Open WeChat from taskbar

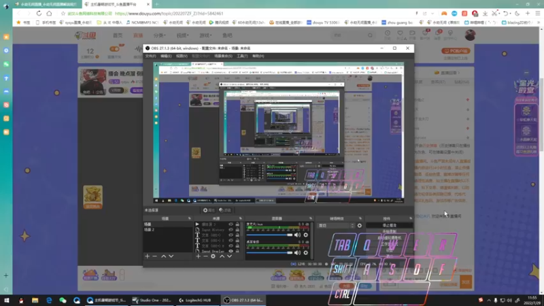[x=63, y=301]
